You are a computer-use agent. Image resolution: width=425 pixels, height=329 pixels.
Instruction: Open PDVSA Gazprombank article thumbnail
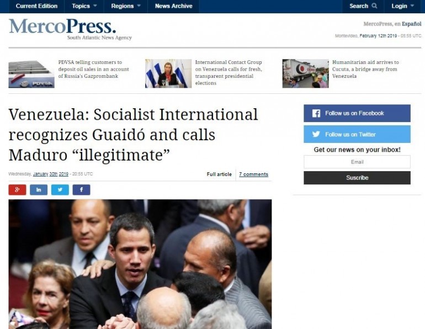tap(31, 73)
